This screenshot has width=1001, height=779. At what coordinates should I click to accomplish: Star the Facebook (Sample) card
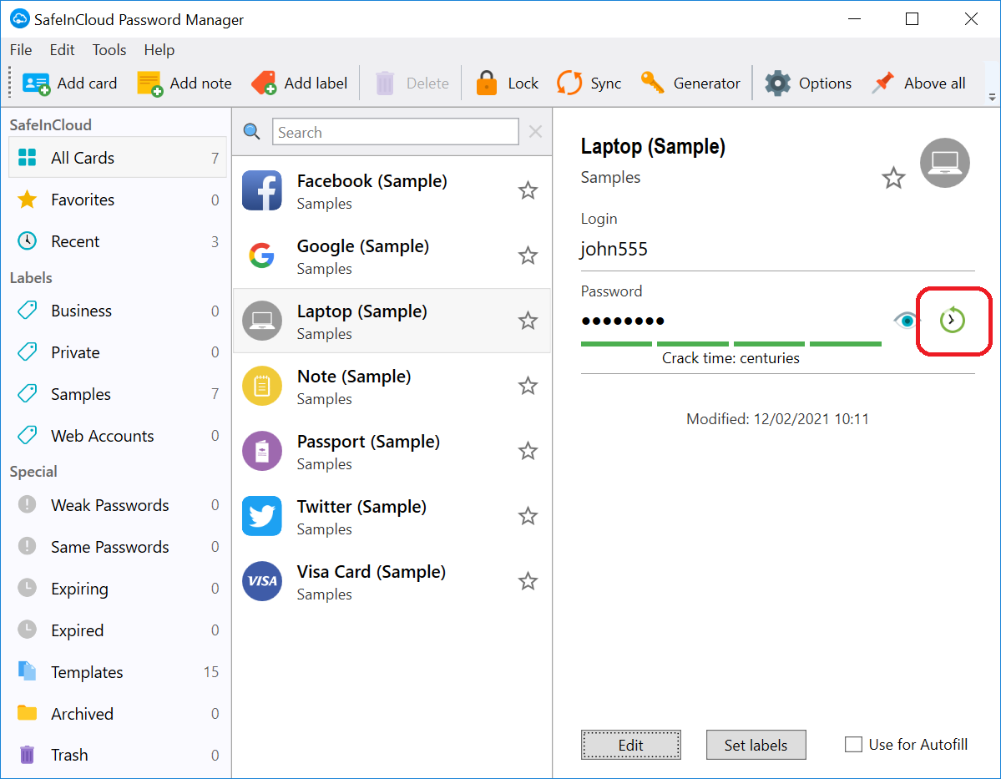pos(528,190)
